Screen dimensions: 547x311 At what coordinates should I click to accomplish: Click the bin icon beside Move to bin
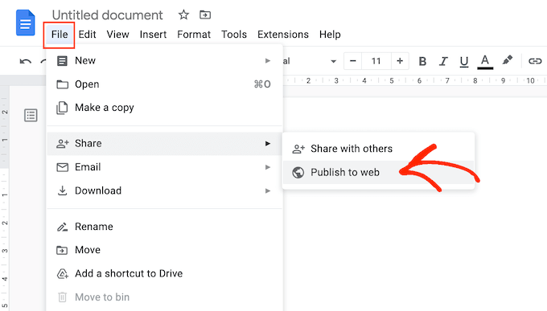point(62,297)
